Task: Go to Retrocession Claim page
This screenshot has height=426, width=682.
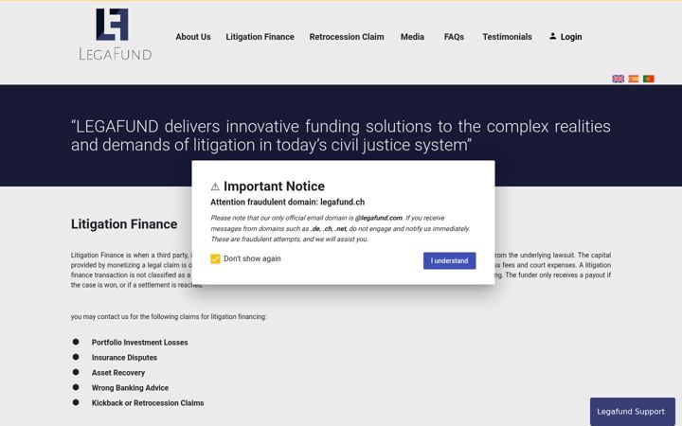Action: [x=347, y=37]
